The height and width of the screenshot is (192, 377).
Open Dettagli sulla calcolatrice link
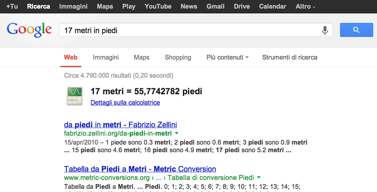coord(125,103)
